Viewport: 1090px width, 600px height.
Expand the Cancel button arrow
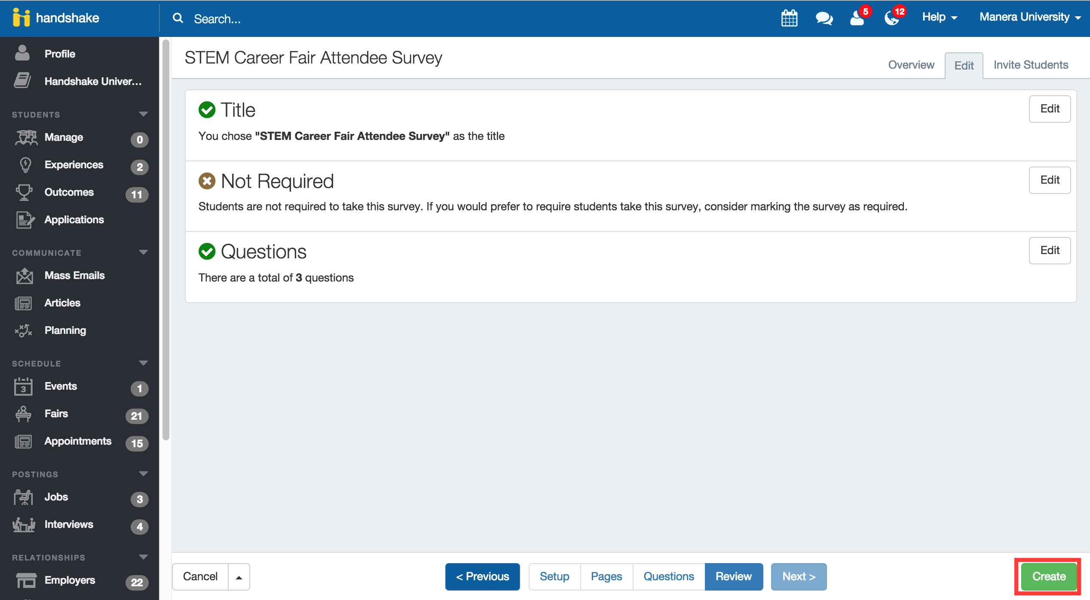click(239, 576)
